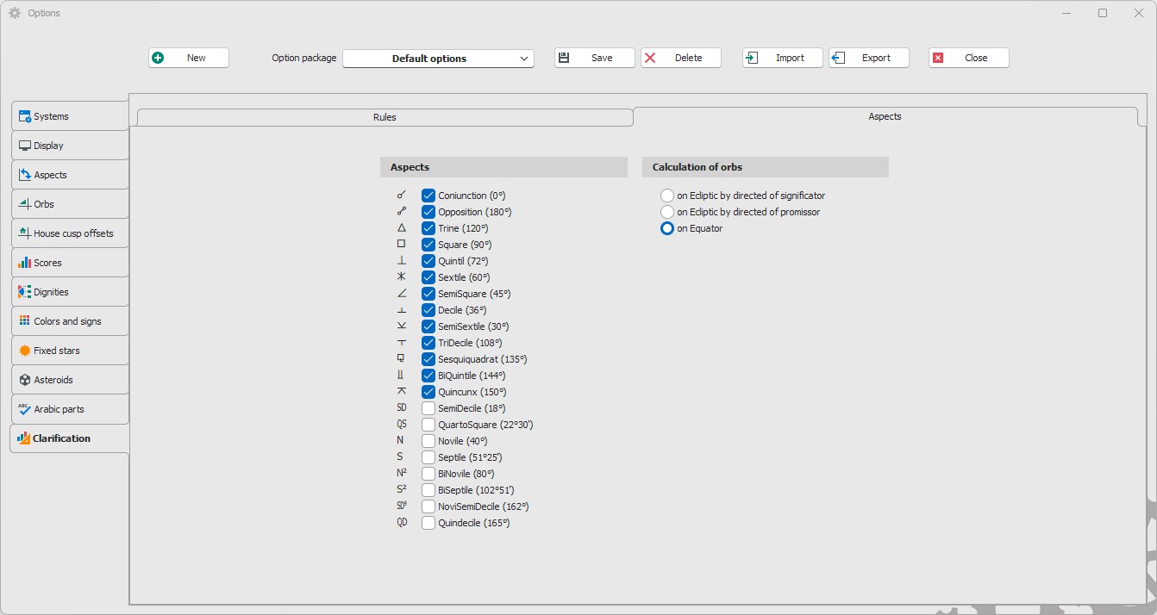Click the Colors and signs grid icon

tap(25, 321)
